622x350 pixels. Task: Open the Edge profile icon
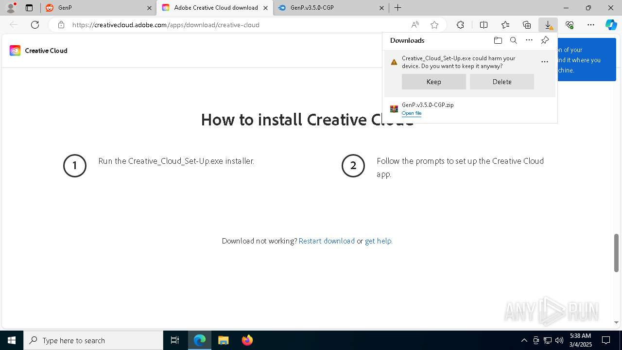[11, 8]
